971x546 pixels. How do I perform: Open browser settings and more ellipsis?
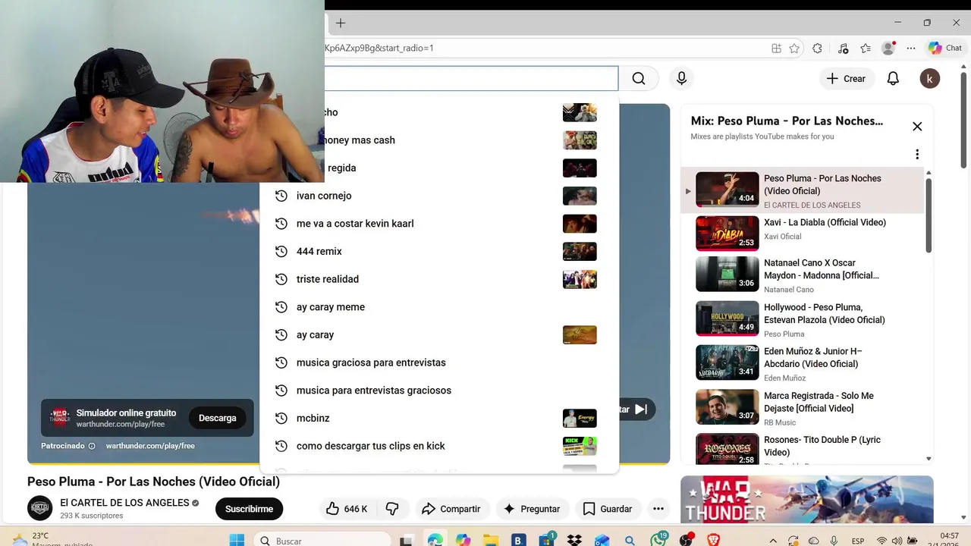click(x=911, y=48)
